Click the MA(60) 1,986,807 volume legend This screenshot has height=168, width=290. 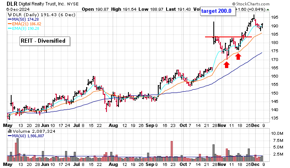[26, 136]
